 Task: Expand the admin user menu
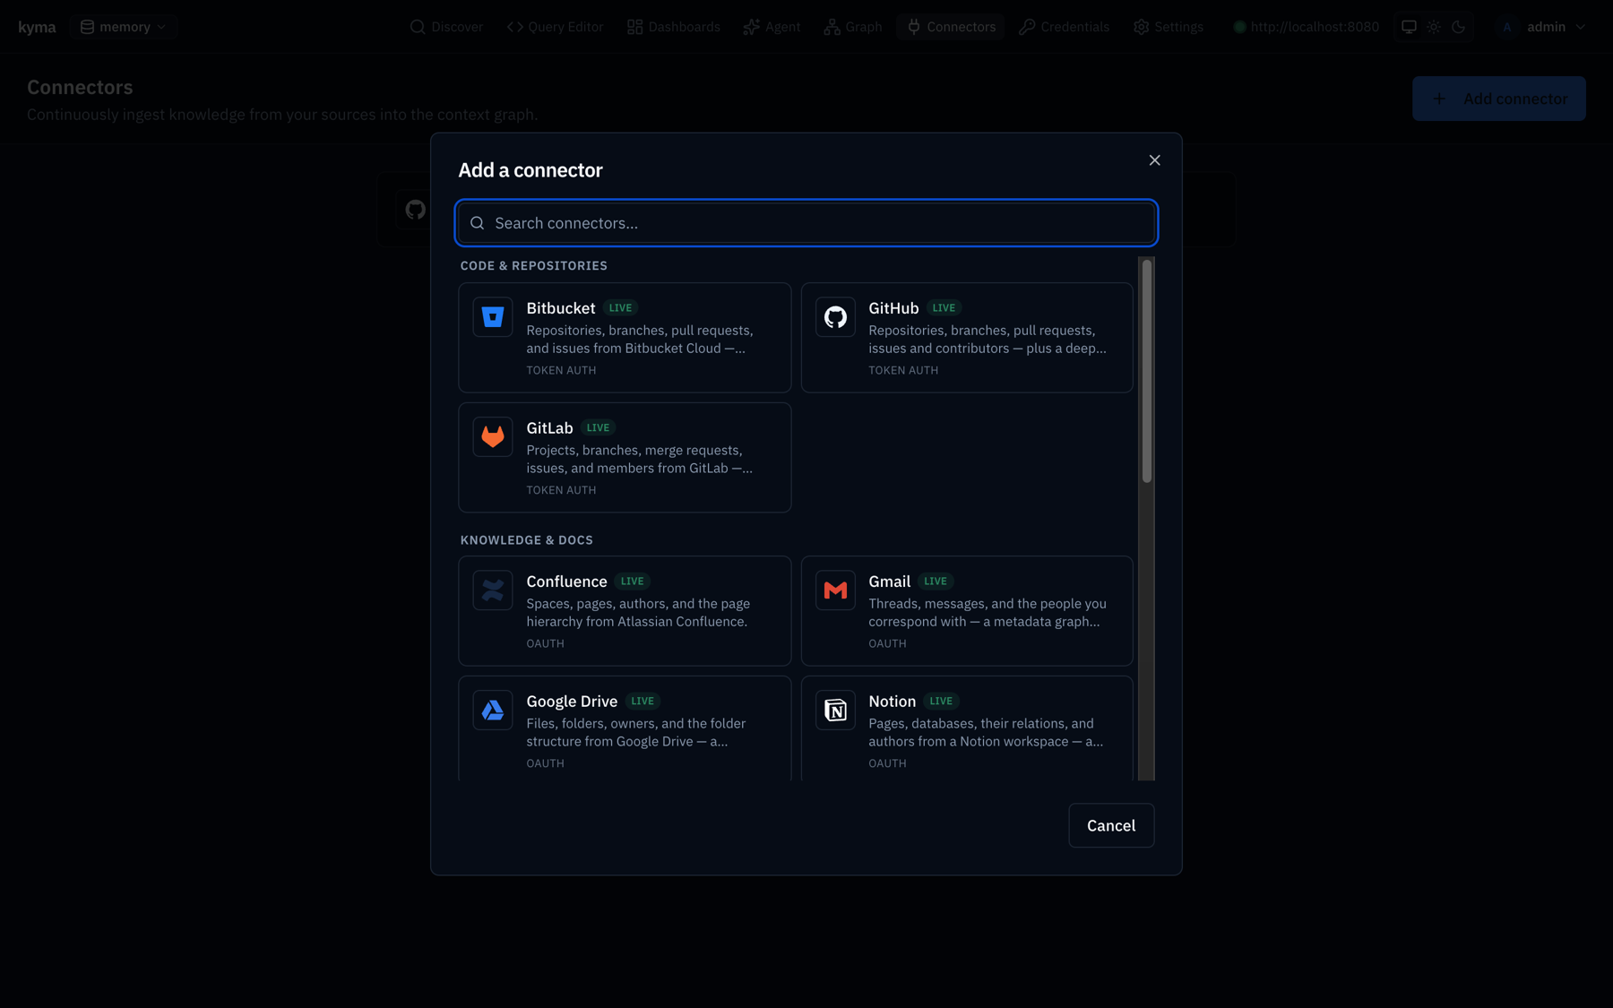[x=1542, y=27]
